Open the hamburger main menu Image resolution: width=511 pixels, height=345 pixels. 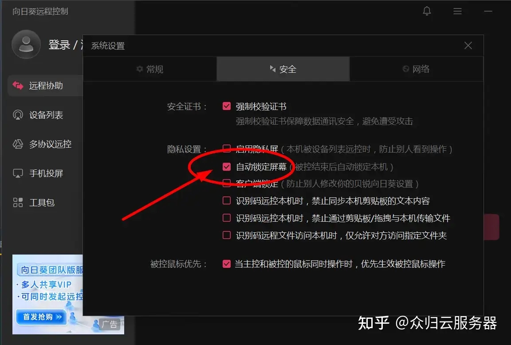pyautogui.click(x=457, y=12)
